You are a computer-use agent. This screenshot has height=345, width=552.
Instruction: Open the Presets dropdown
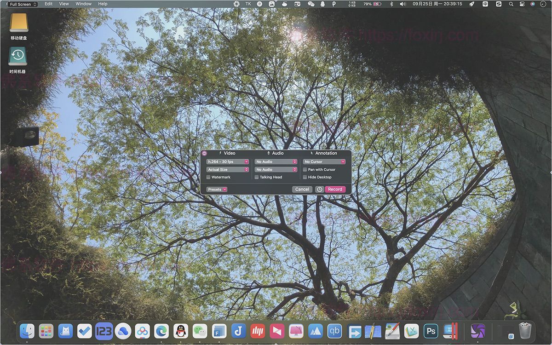pos(217,189)
